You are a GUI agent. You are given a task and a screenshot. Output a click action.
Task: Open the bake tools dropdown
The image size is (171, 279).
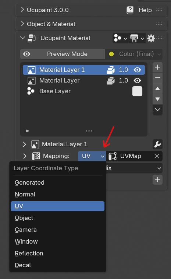(x=137, y=38)
